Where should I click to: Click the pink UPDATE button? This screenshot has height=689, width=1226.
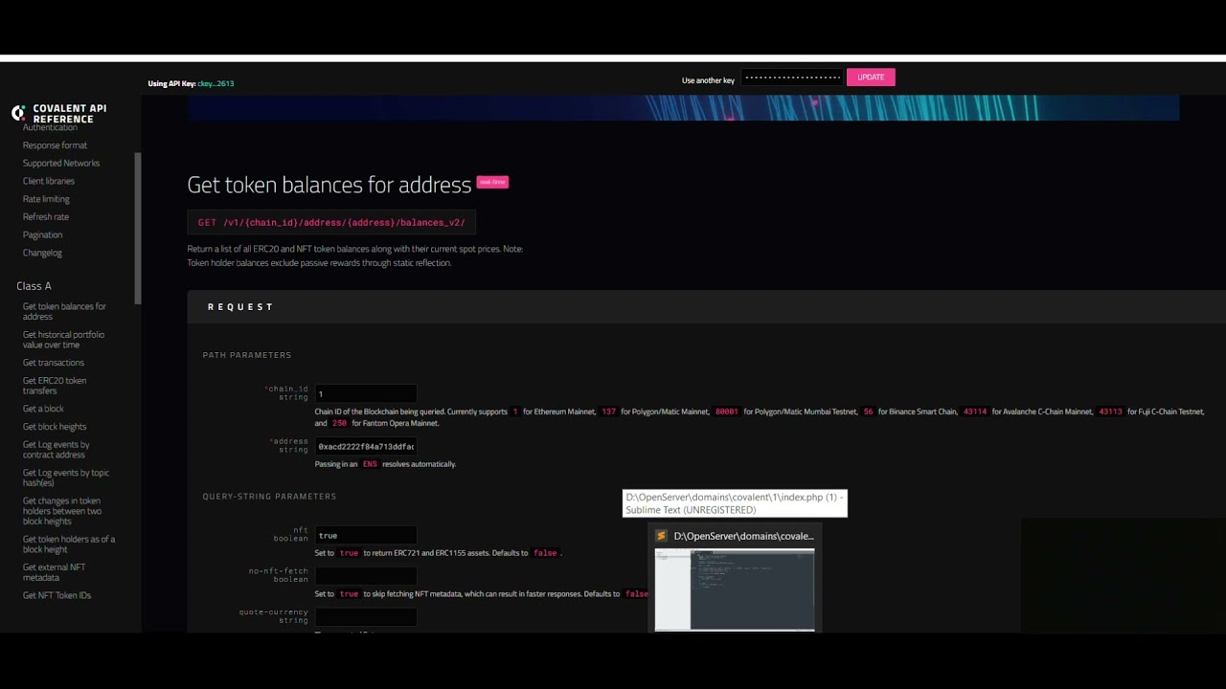(x=871, y=78)
